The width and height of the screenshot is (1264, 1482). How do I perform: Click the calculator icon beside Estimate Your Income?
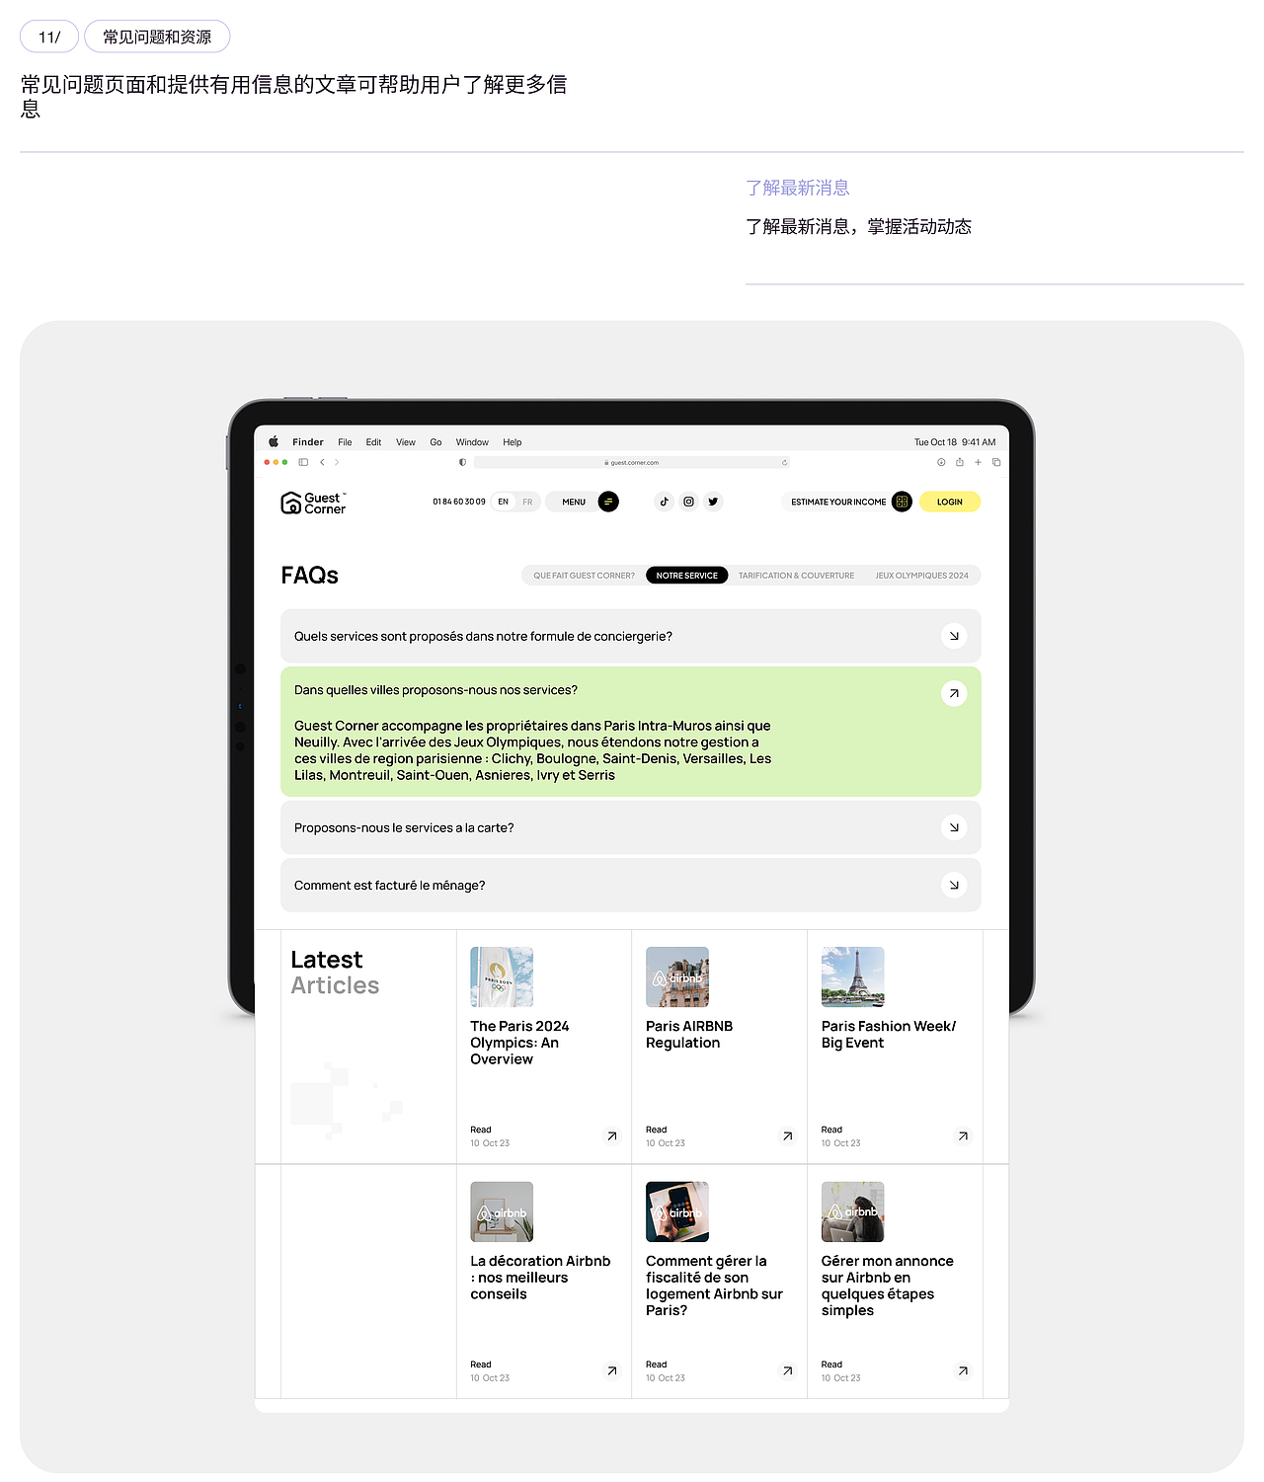tap(902, 502)
